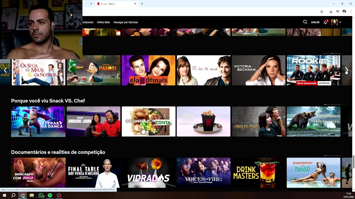Open Sobrevivendo no Paraíso thumbnail
Screen dimensions: 355x199
tap(313, 173)
